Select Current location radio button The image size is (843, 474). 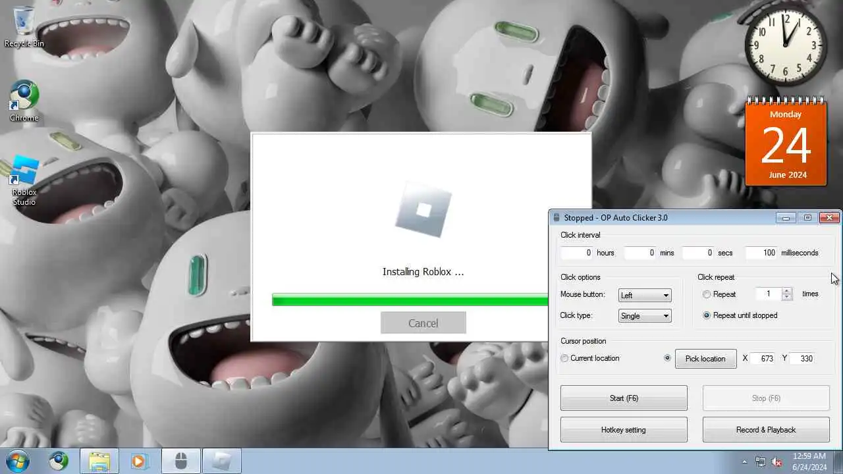[564, 358]
